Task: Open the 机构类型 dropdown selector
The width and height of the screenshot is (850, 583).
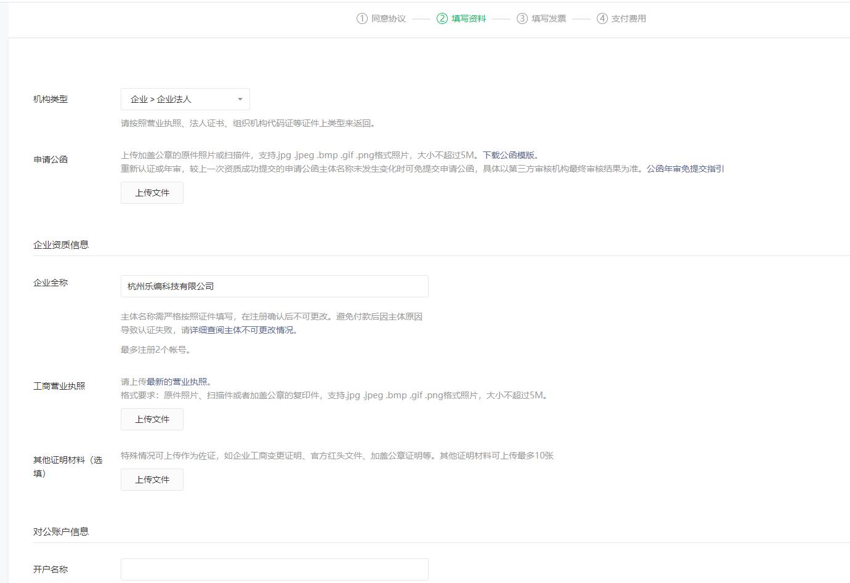Action: point(185,99)
